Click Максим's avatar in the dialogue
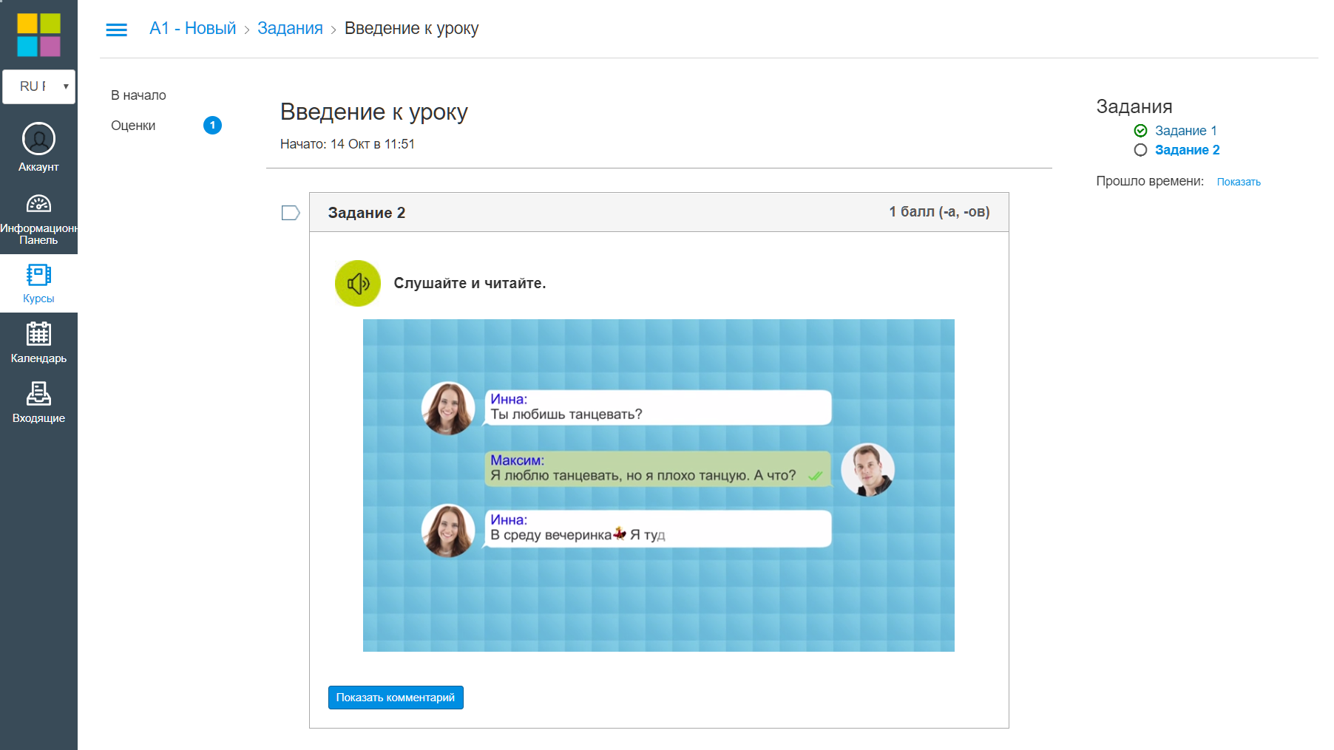The image size is (1334, 750). pyautogui.click(x=867, y=470)
